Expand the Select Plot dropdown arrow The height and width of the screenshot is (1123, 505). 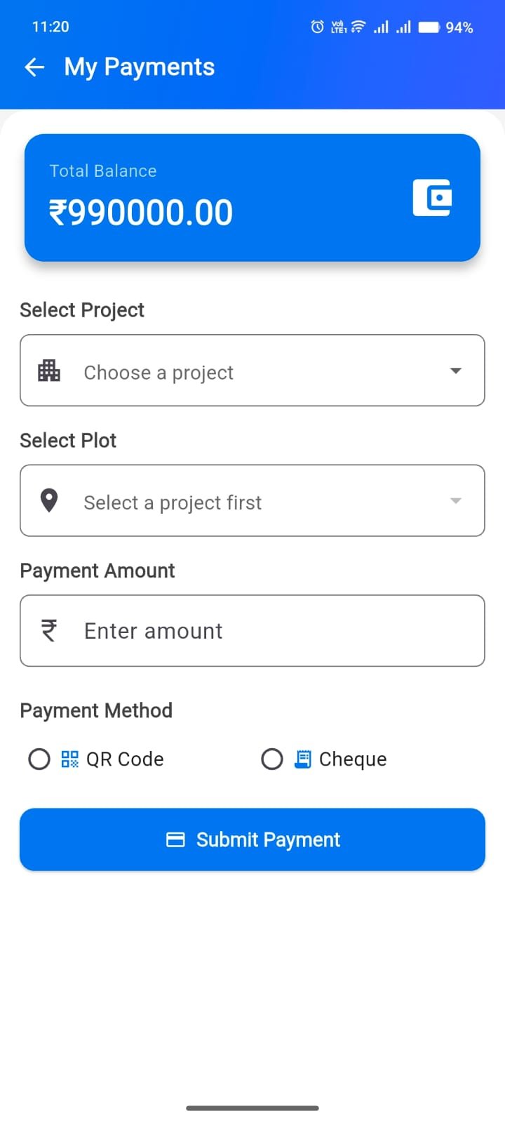(x=456, y=500)
